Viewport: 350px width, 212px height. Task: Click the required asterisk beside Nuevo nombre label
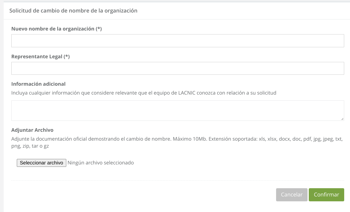[99, 29]
